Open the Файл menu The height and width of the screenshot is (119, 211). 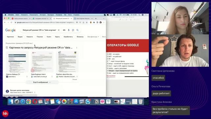point(17,15)
